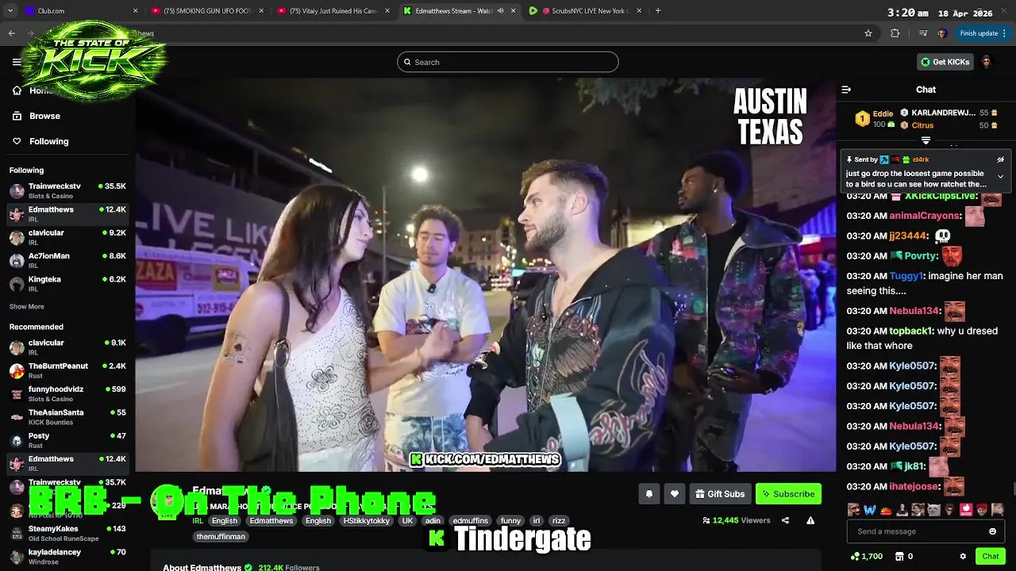Open the Kingteka channel in the sidebar

coord(67,283)
